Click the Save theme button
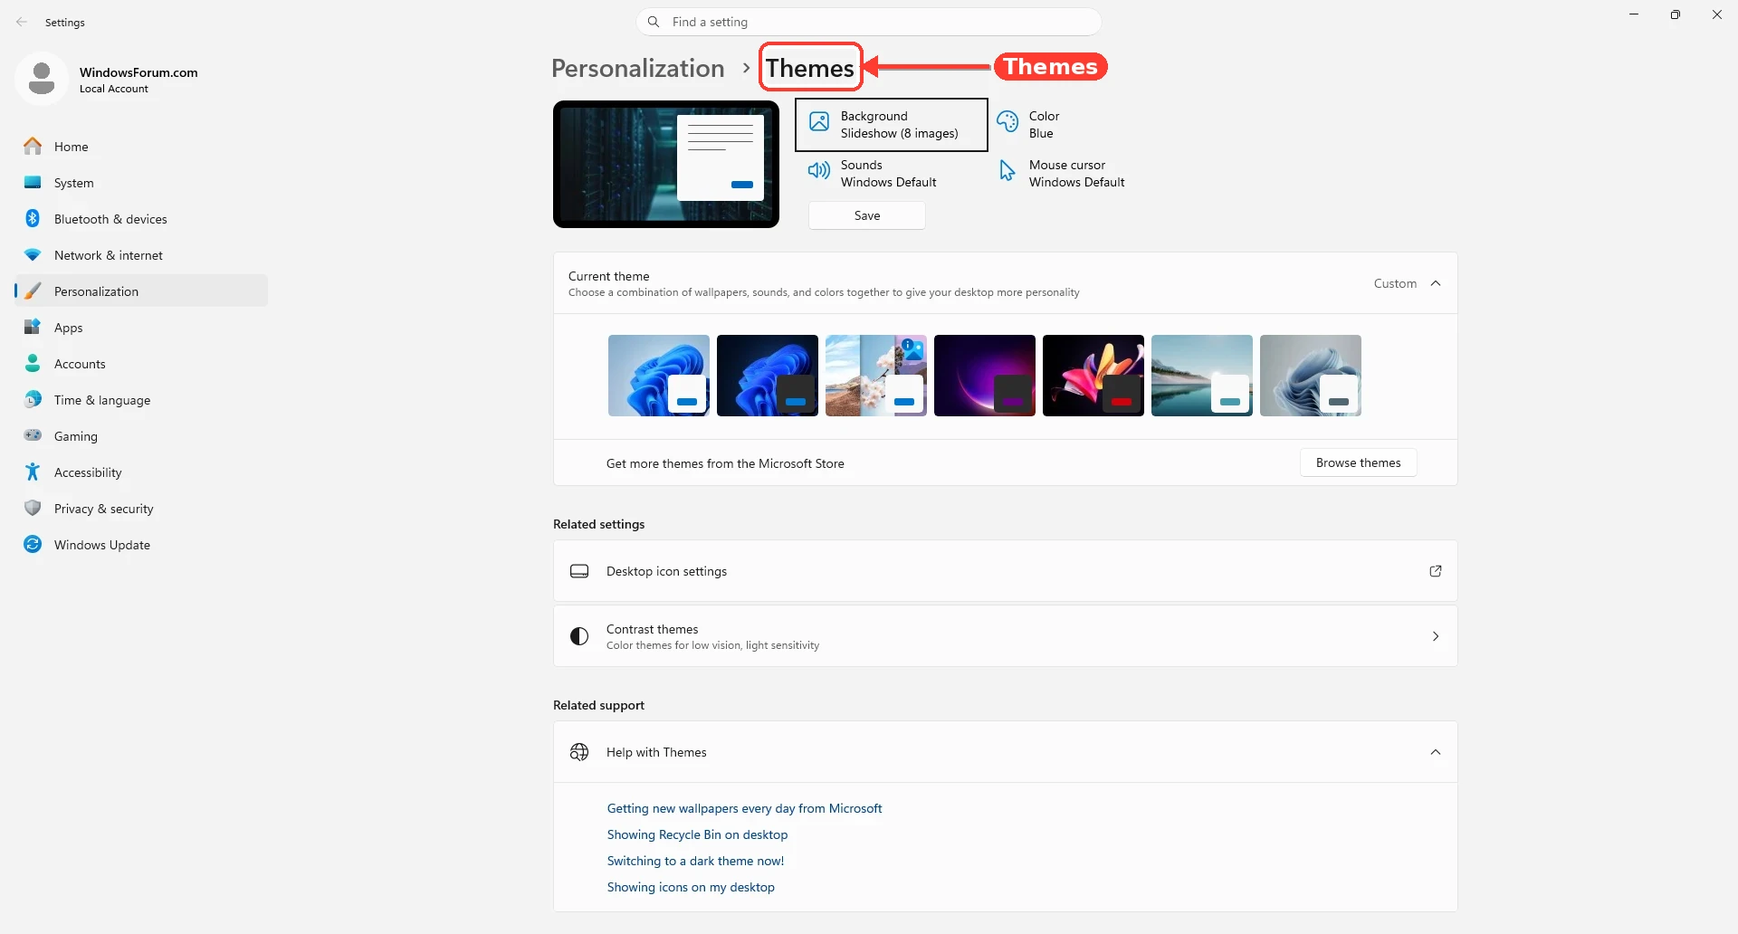 (x=867, y=215)
